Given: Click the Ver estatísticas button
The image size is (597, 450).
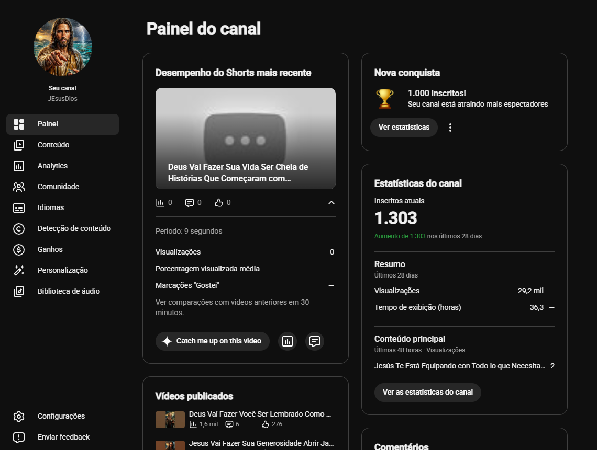Looking at the screenshot, I should click(404, 128).
